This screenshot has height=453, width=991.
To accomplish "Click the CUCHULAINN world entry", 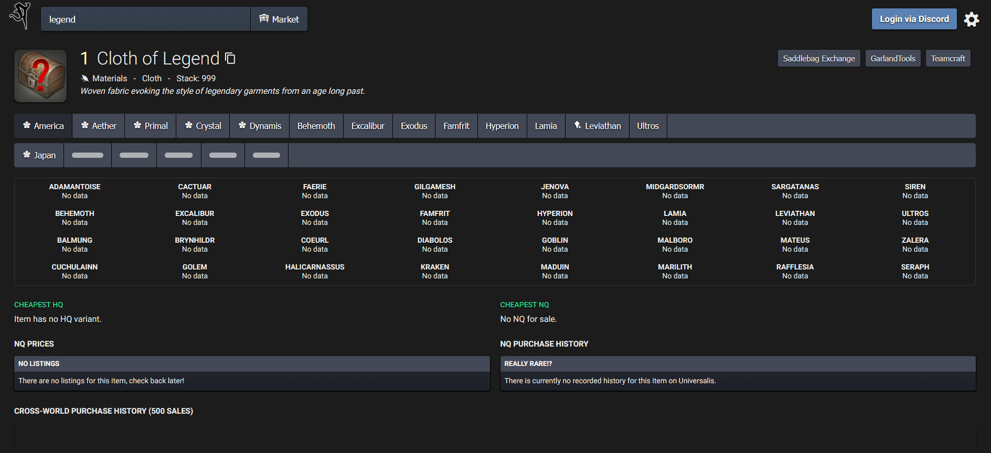I will (74, 271).
